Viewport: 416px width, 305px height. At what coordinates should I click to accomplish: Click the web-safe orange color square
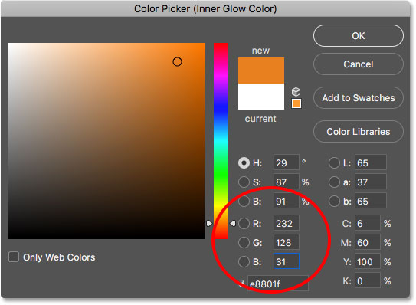point(296,103)
